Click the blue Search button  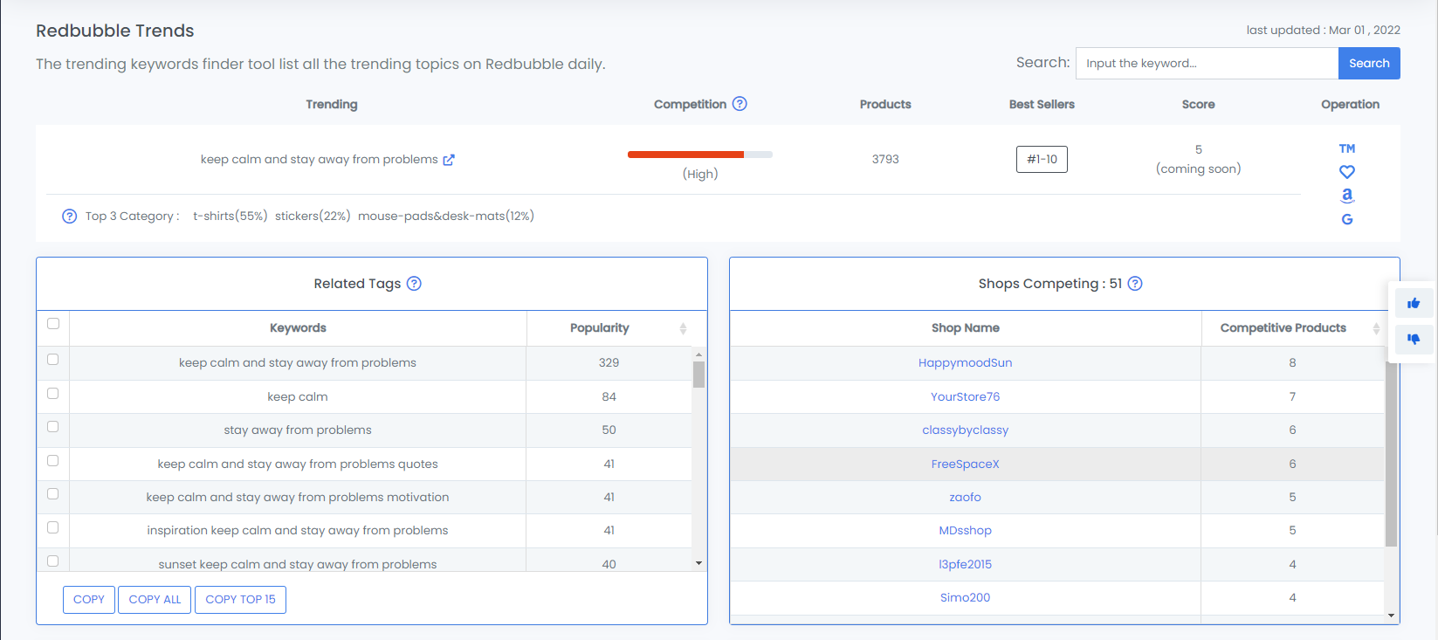coord(1369,63)
